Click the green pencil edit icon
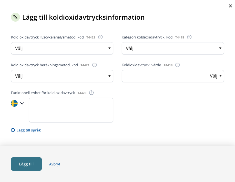Image resolution: width=235 pixels, height=182 pixels. tap(15, 17)
